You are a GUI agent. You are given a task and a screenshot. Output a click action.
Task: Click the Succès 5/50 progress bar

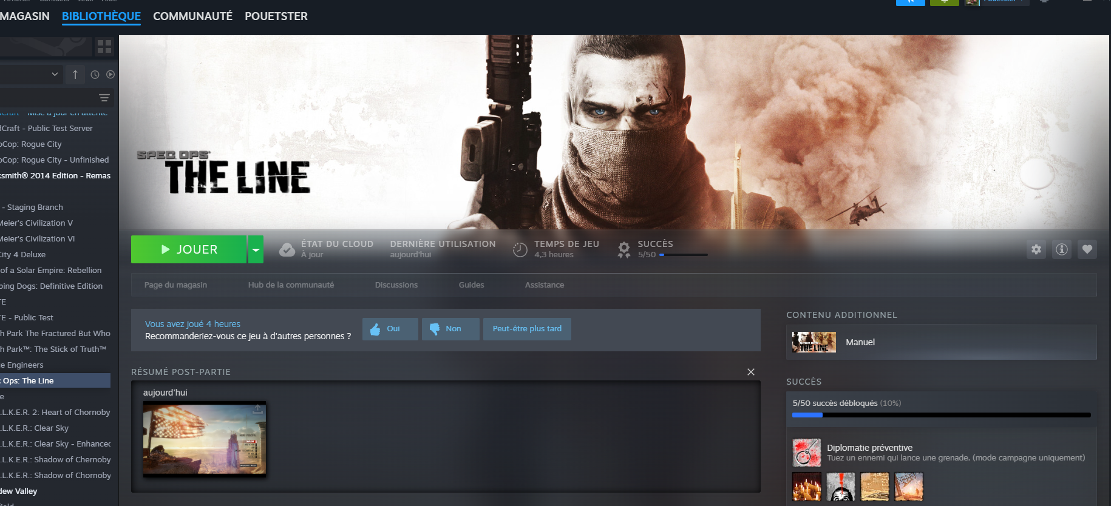click(x=684, y=255)
